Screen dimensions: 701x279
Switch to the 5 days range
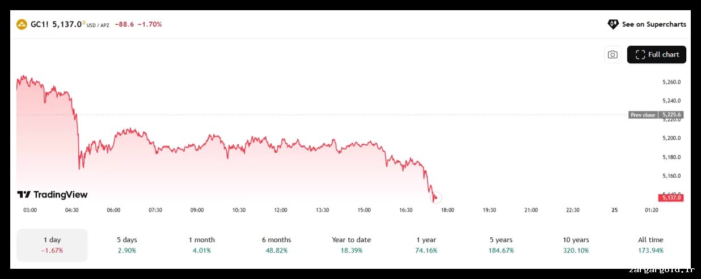pyautogui.click(x=126, y=245)
